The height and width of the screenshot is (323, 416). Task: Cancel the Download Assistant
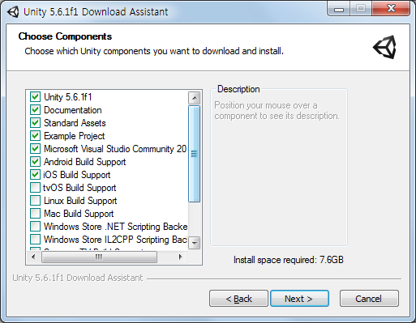(x=369, y=299)
